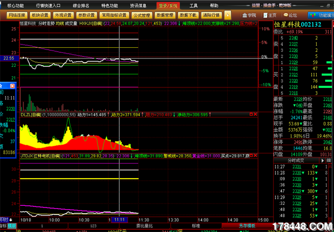Open the 综合排名 menu
The image size is (334, 232).
point(81,6)
